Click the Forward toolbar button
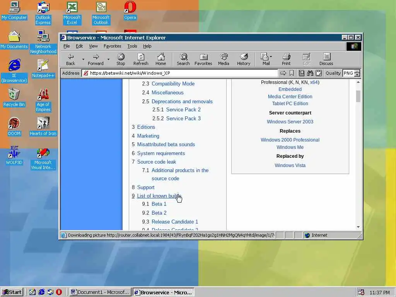This screenshot has width=396, height=297. click(96, 60)
